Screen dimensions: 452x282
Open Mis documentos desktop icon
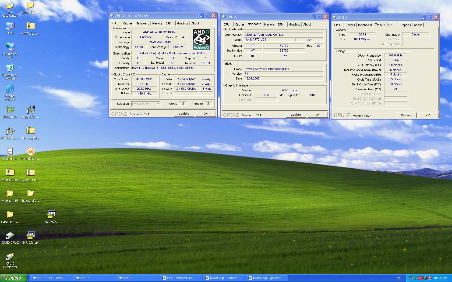pos(10,9)
